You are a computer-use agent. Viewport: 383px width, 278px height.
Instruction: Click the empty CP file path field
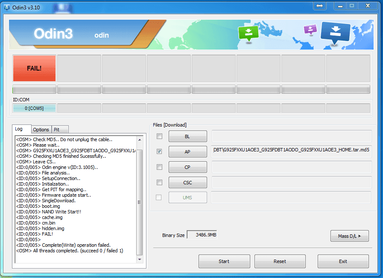click(292, 167)
